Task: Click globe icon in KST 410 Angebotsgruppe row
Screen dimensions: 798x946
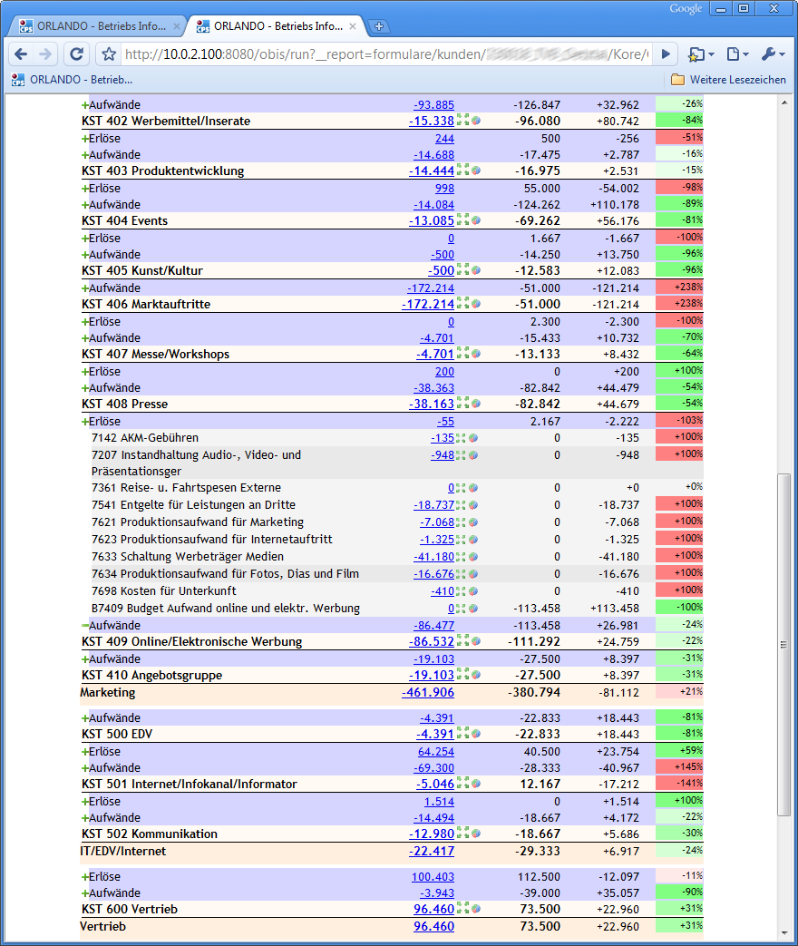Action: tap(476, 675)
